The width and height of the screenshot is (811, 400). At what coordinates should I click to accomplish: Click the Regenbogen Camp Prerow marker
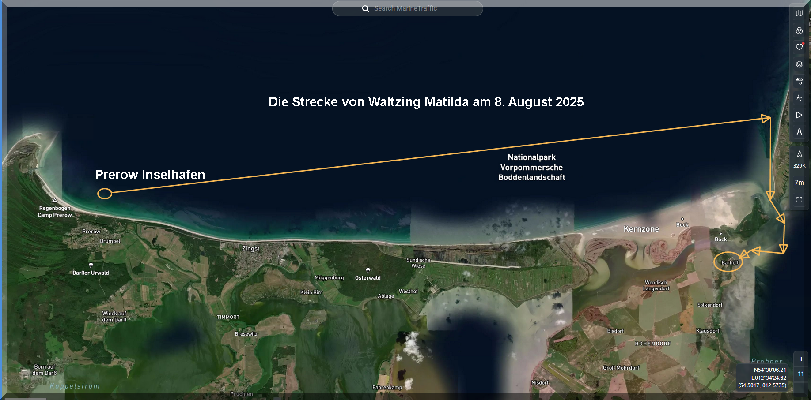click(55, 201)
